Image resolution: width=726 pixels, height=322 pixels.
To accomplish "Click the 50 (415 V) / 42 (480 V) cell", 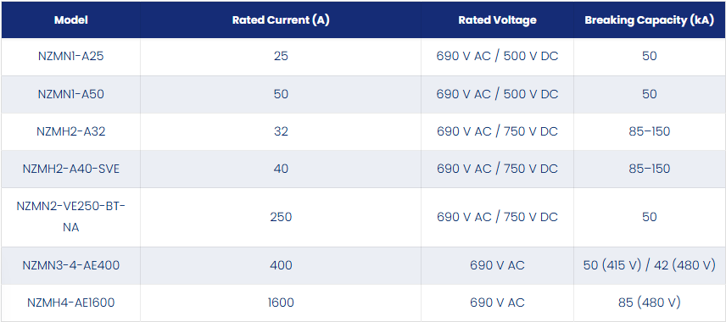I will (x=649, y=265).
